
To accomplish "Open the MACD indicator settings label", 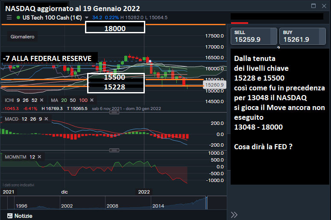I will point(12,119).
